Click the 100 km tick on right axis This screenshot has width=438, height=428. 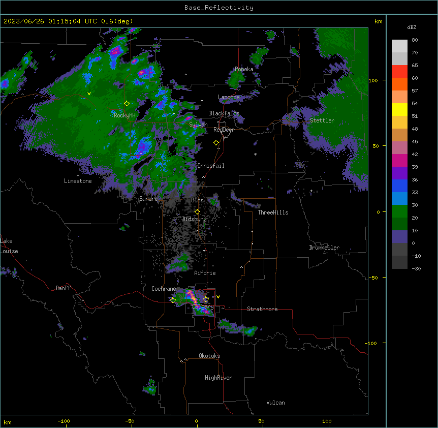(373, 80)
